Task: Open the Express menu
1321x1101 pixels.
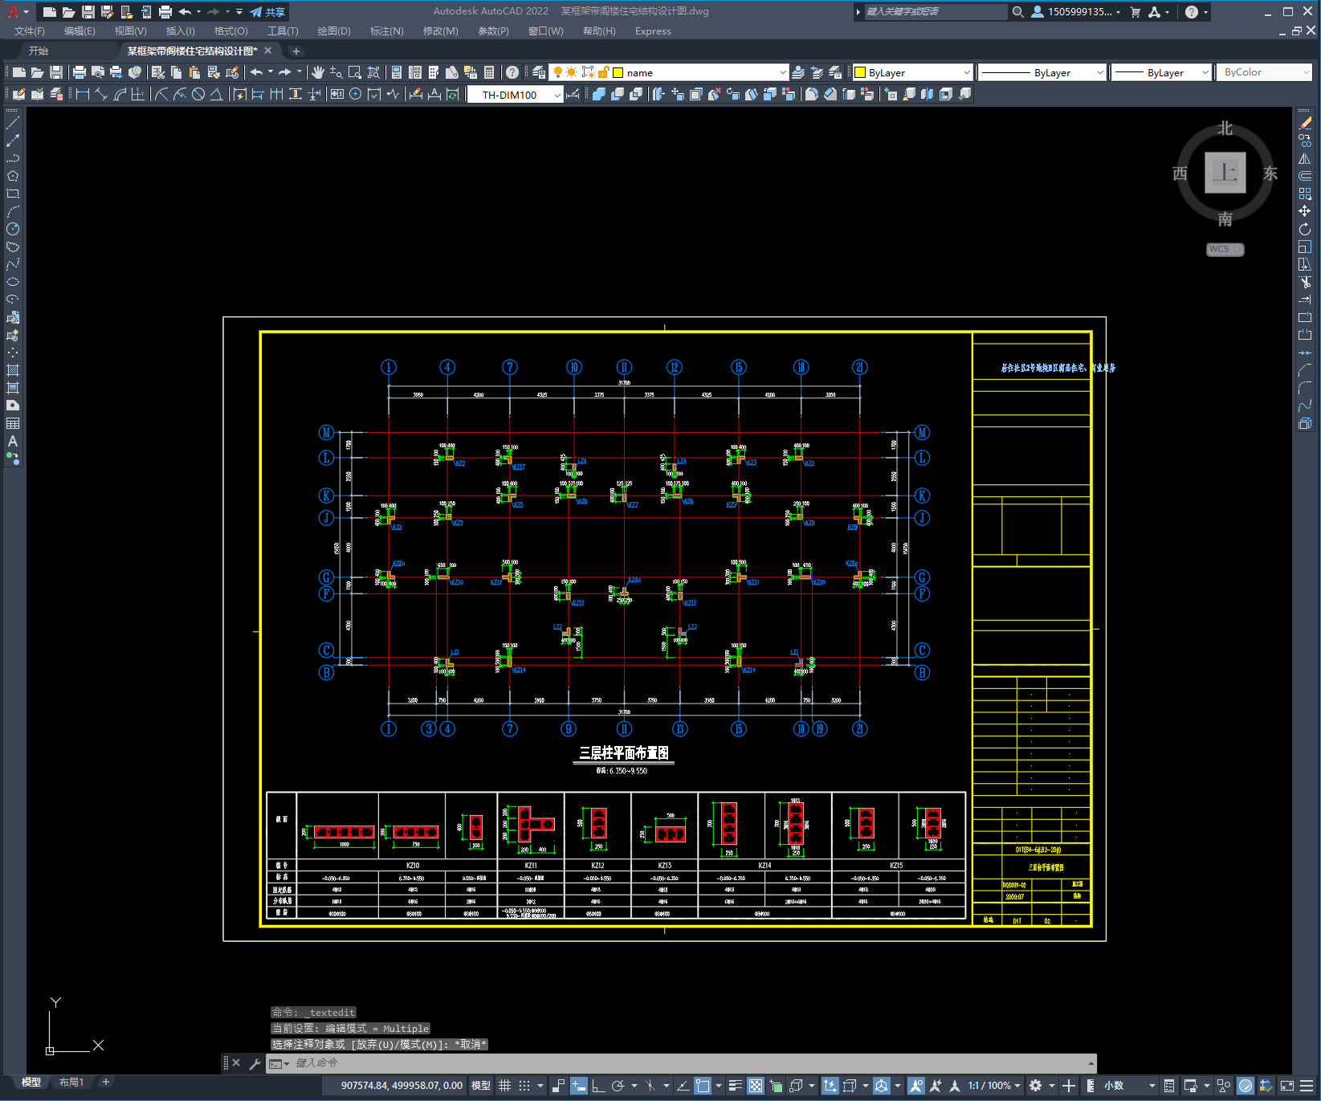Action: [653, 31]
